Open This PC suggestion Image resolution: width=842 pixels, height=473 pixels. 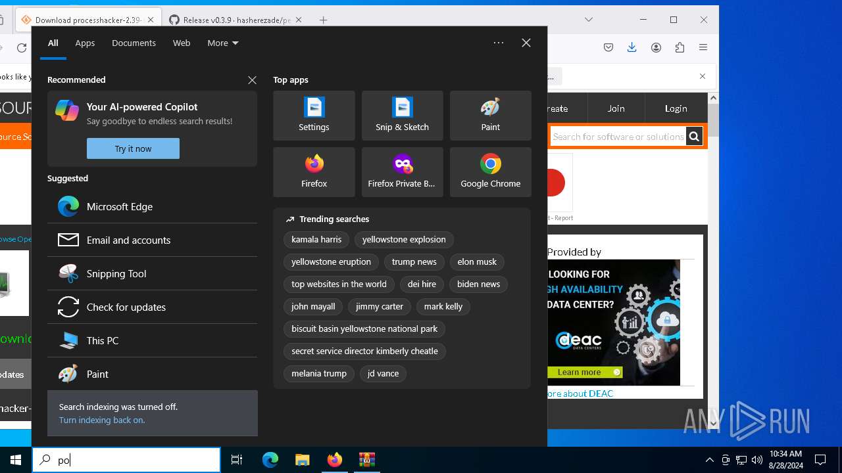click(152, 340)
